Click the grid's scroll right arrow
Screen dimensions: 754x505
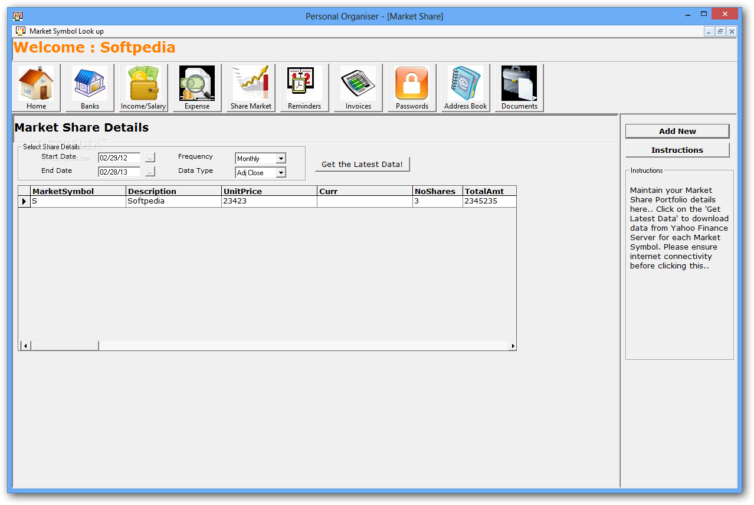[513, 346]
